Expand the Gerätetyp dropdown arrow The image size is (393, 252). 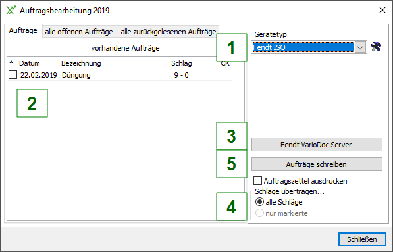pyautogui.click(x=361, y=47)
